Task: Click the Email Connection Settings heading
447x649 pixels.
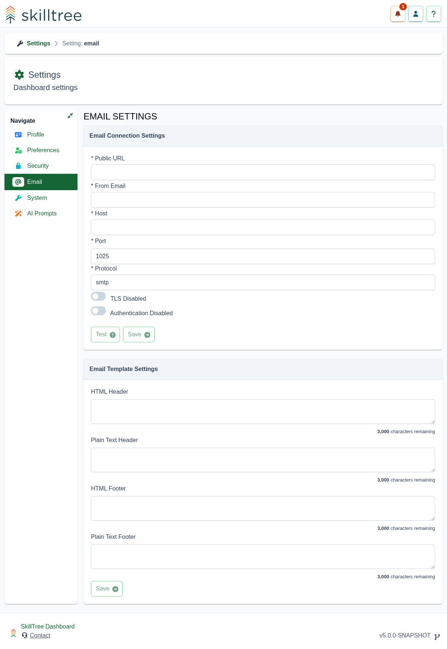Action: click(127, 136)
